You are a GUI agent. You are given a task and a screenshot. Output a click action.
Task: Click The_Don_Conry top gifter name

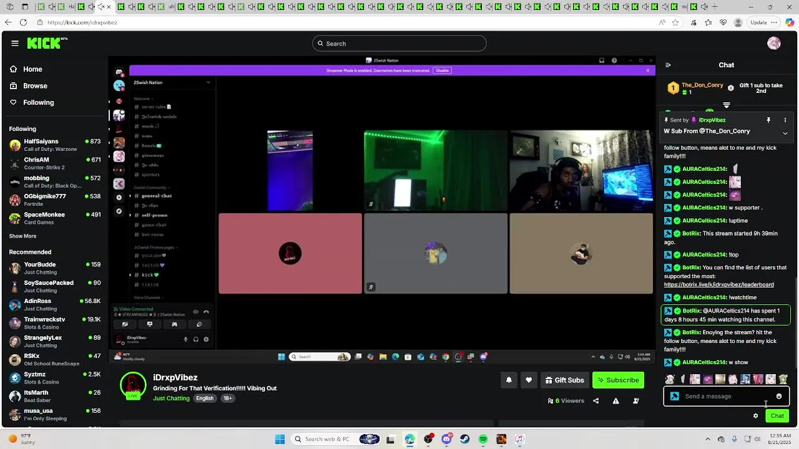coord(702,85)
